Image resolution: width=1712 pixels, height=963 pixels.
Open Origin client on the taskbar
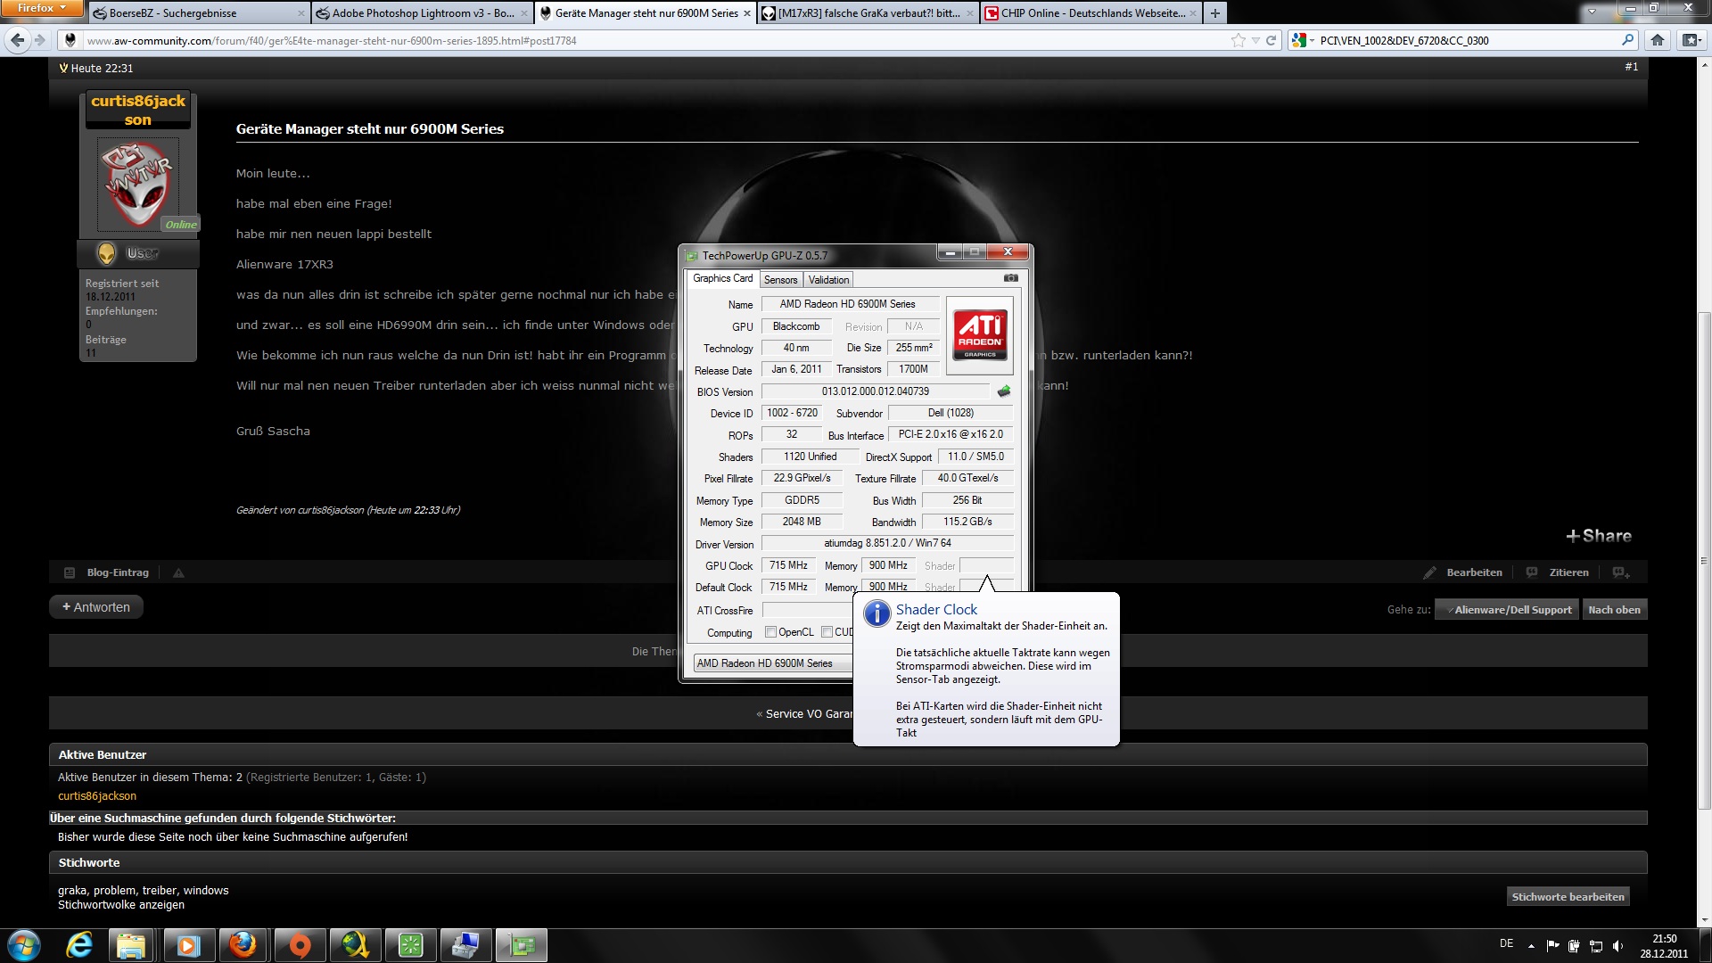300,945
